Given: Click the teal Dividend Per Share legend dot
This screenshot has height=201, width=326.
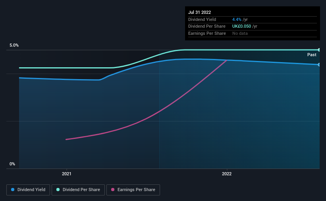Looking at the screenshot, I should pos(58,190).
